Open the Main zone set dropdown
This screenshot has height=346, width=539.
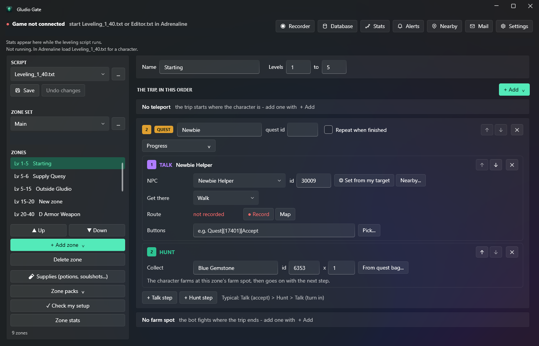[60, 124]
